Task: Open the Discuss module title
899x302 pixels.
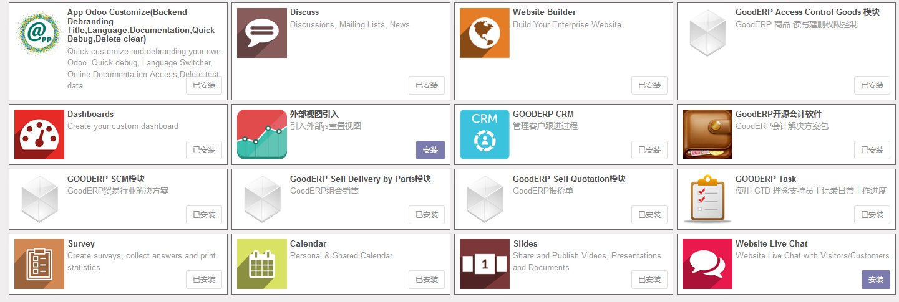Action: click(x=304, y=12)
